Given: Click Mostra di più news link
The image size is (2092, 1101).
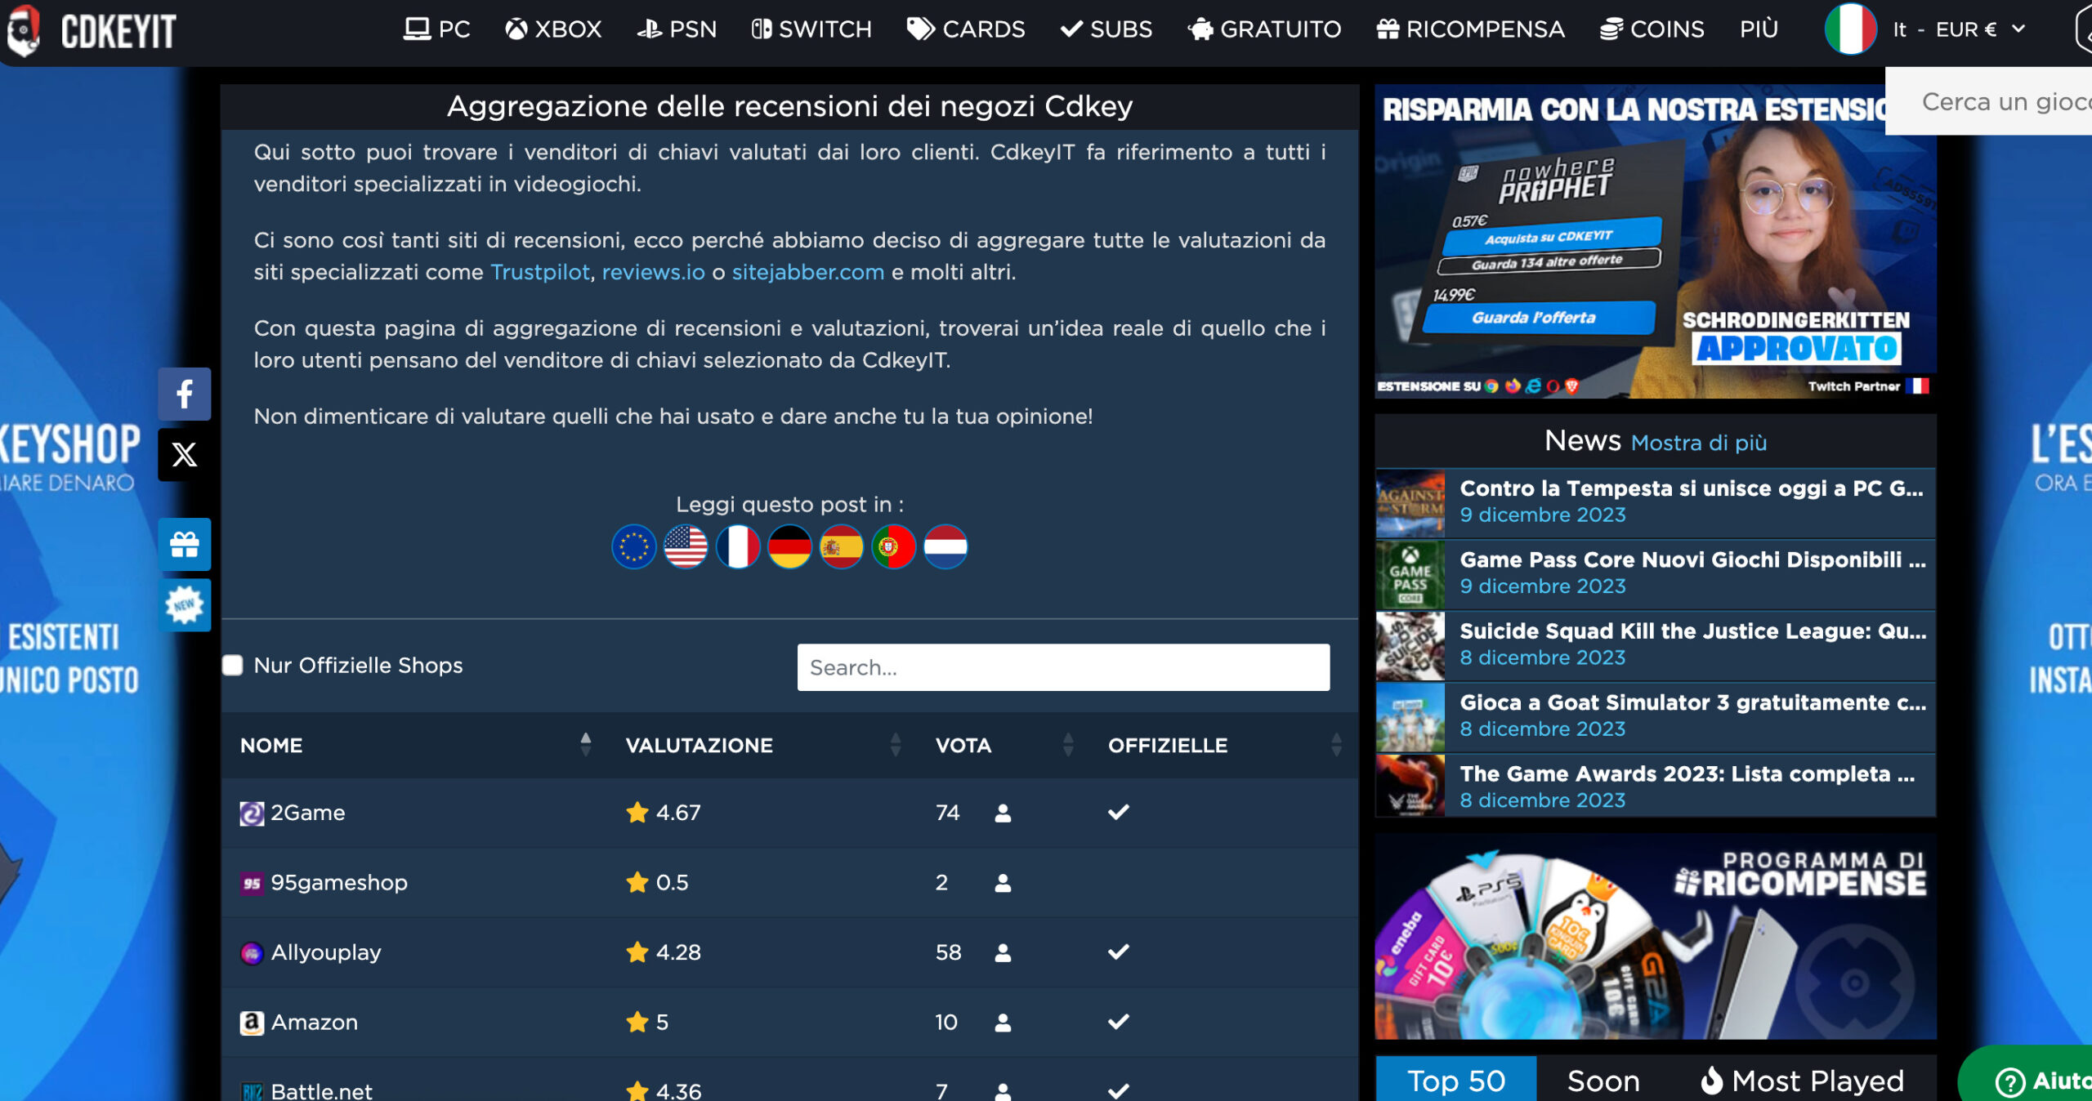Looking at the screenshot, I should (x=1698, y=443).
